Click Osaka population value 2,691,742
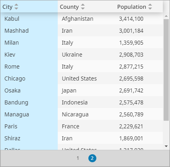Image resolution: width=170 pixels, height=167 pixels. 131,90
